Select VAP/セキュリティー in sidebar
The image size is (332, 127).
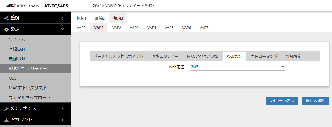(35, 68)
